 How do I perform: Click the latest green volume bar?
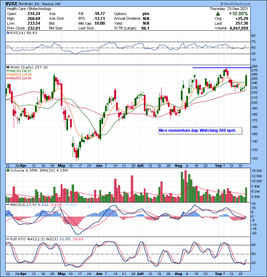pos(246,195)
